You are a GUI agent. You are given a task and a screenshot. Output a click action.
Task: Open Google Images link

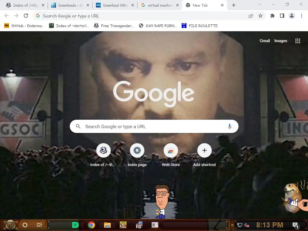tap(281, 41)
